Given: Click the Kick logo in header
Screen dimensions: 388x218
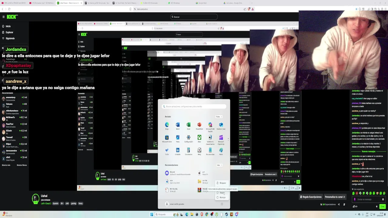Looking at the screenshot, I should click(x=12, y=17).
